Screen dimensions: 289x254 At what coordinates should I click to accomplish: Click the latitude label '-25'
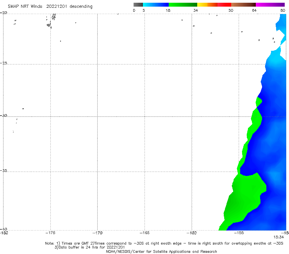4,63
